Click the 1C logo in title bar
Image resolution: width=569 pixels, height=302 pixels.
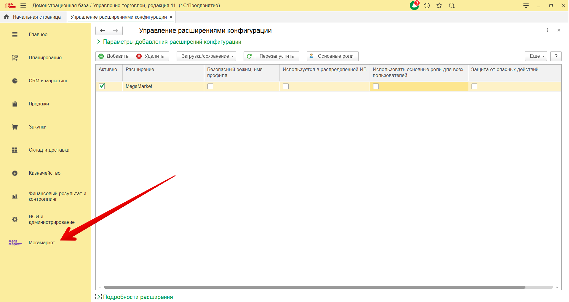10,6
